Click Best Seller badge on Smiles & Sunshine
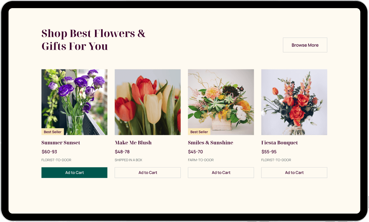The image size is (369, 222). point(199,132)
